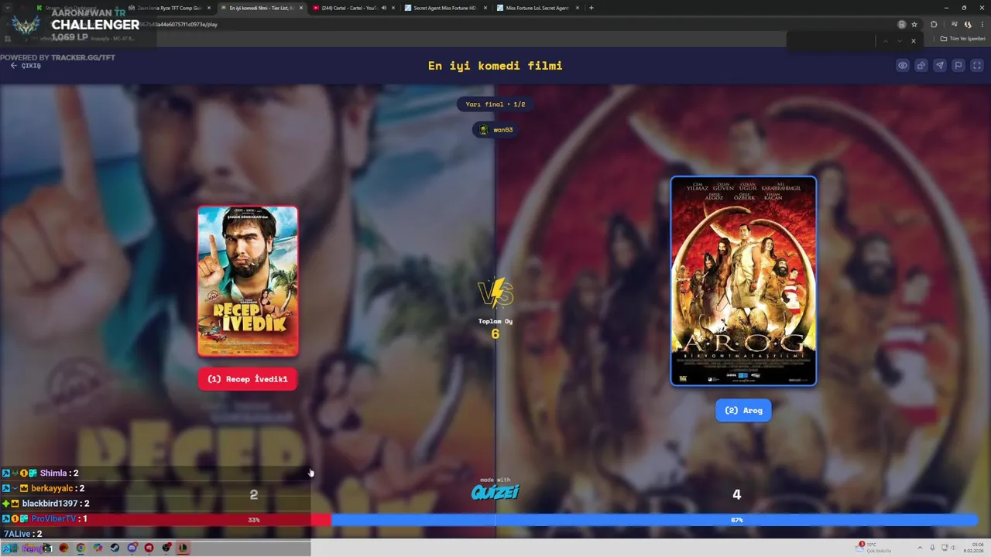This screenshot has height=557, width=991.
Task: Open a new browser tab with plus
Action: coord(592,8)
